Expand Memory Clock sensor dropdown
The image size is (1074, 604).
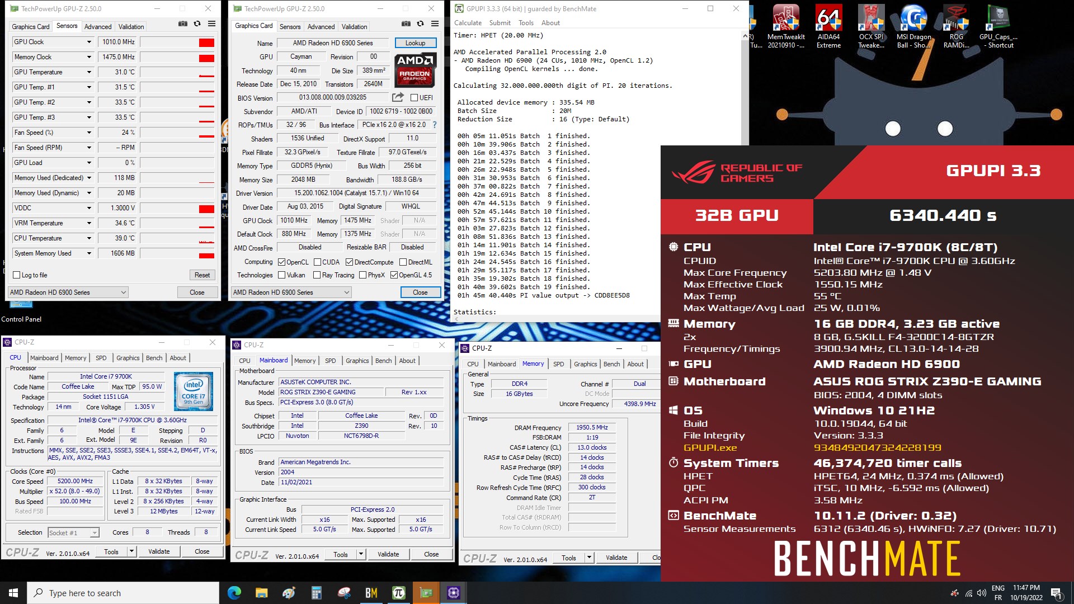coord(89,57)
